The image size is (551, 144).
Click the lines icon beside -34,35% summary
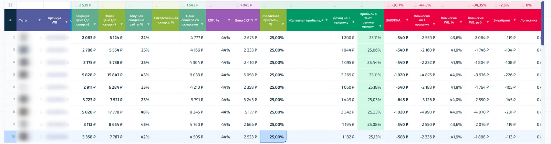pyautogui.click(x=469, y=5)
